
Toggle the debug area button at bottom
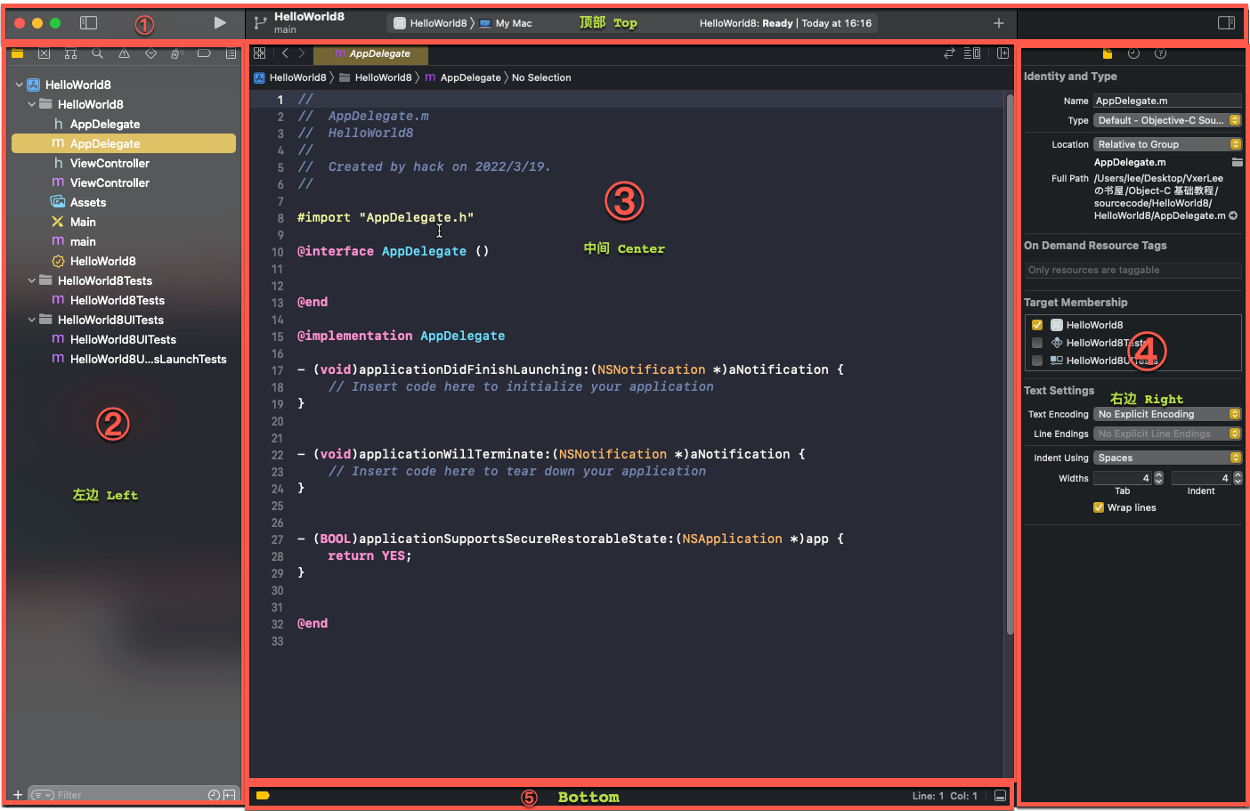click(x=1001, y=796)
